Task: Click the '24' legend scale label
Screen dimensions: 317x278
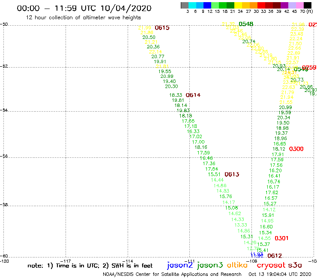Action: (x=240, y=11)
